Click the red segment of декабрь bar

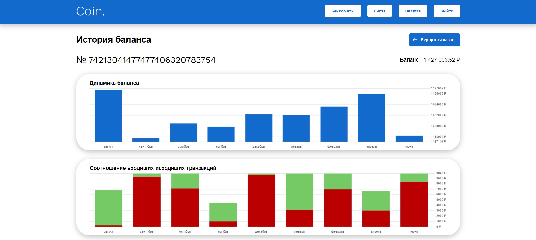261,201
